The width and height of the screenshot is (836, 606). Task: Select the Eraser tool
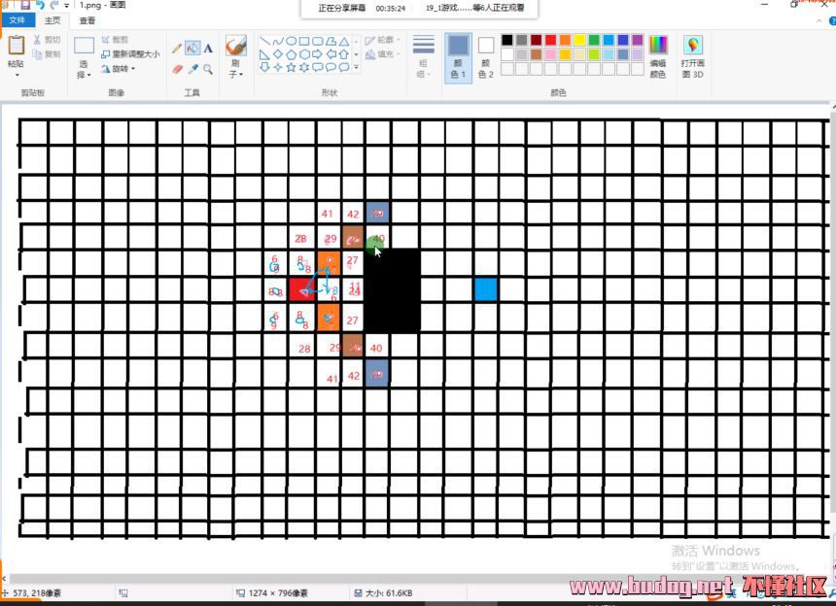[x=177, y=69]
